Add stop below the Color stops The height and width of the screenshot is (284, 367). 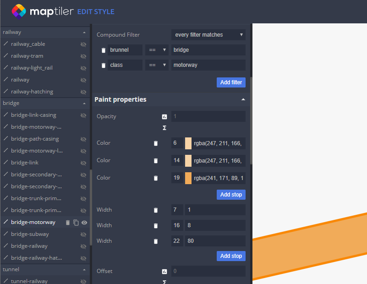click(231, 195)
